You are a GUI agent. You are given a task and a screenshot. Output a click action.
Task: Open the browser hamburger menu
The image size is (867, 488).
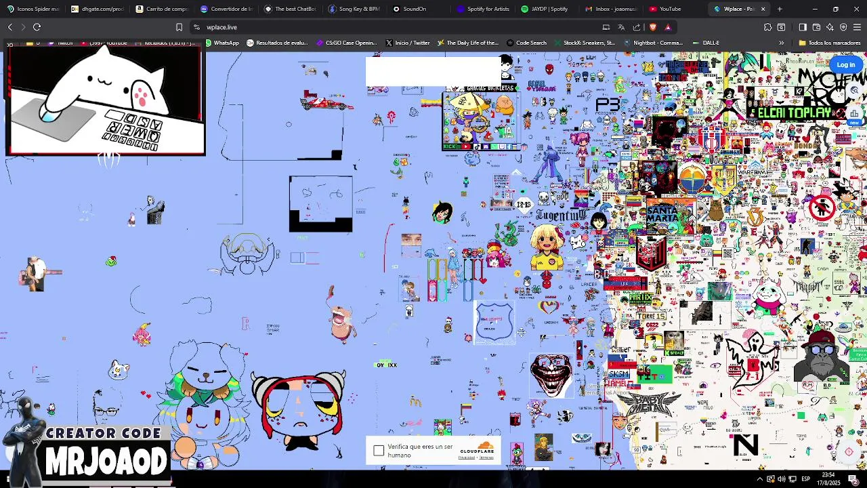tap(858, 27)
